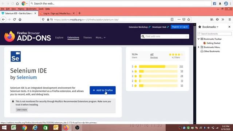
Task: Open the Themes section
Action: (x=87, y=37)
